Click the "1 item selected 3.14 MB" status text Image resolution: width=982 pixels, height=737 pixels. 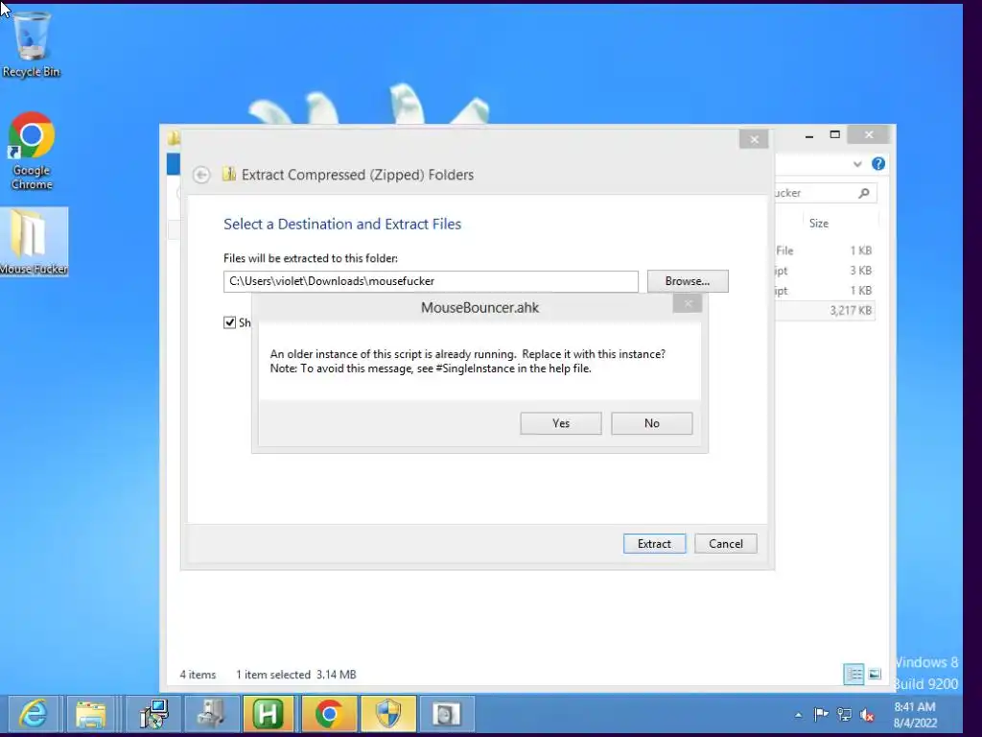coord(295,675)
